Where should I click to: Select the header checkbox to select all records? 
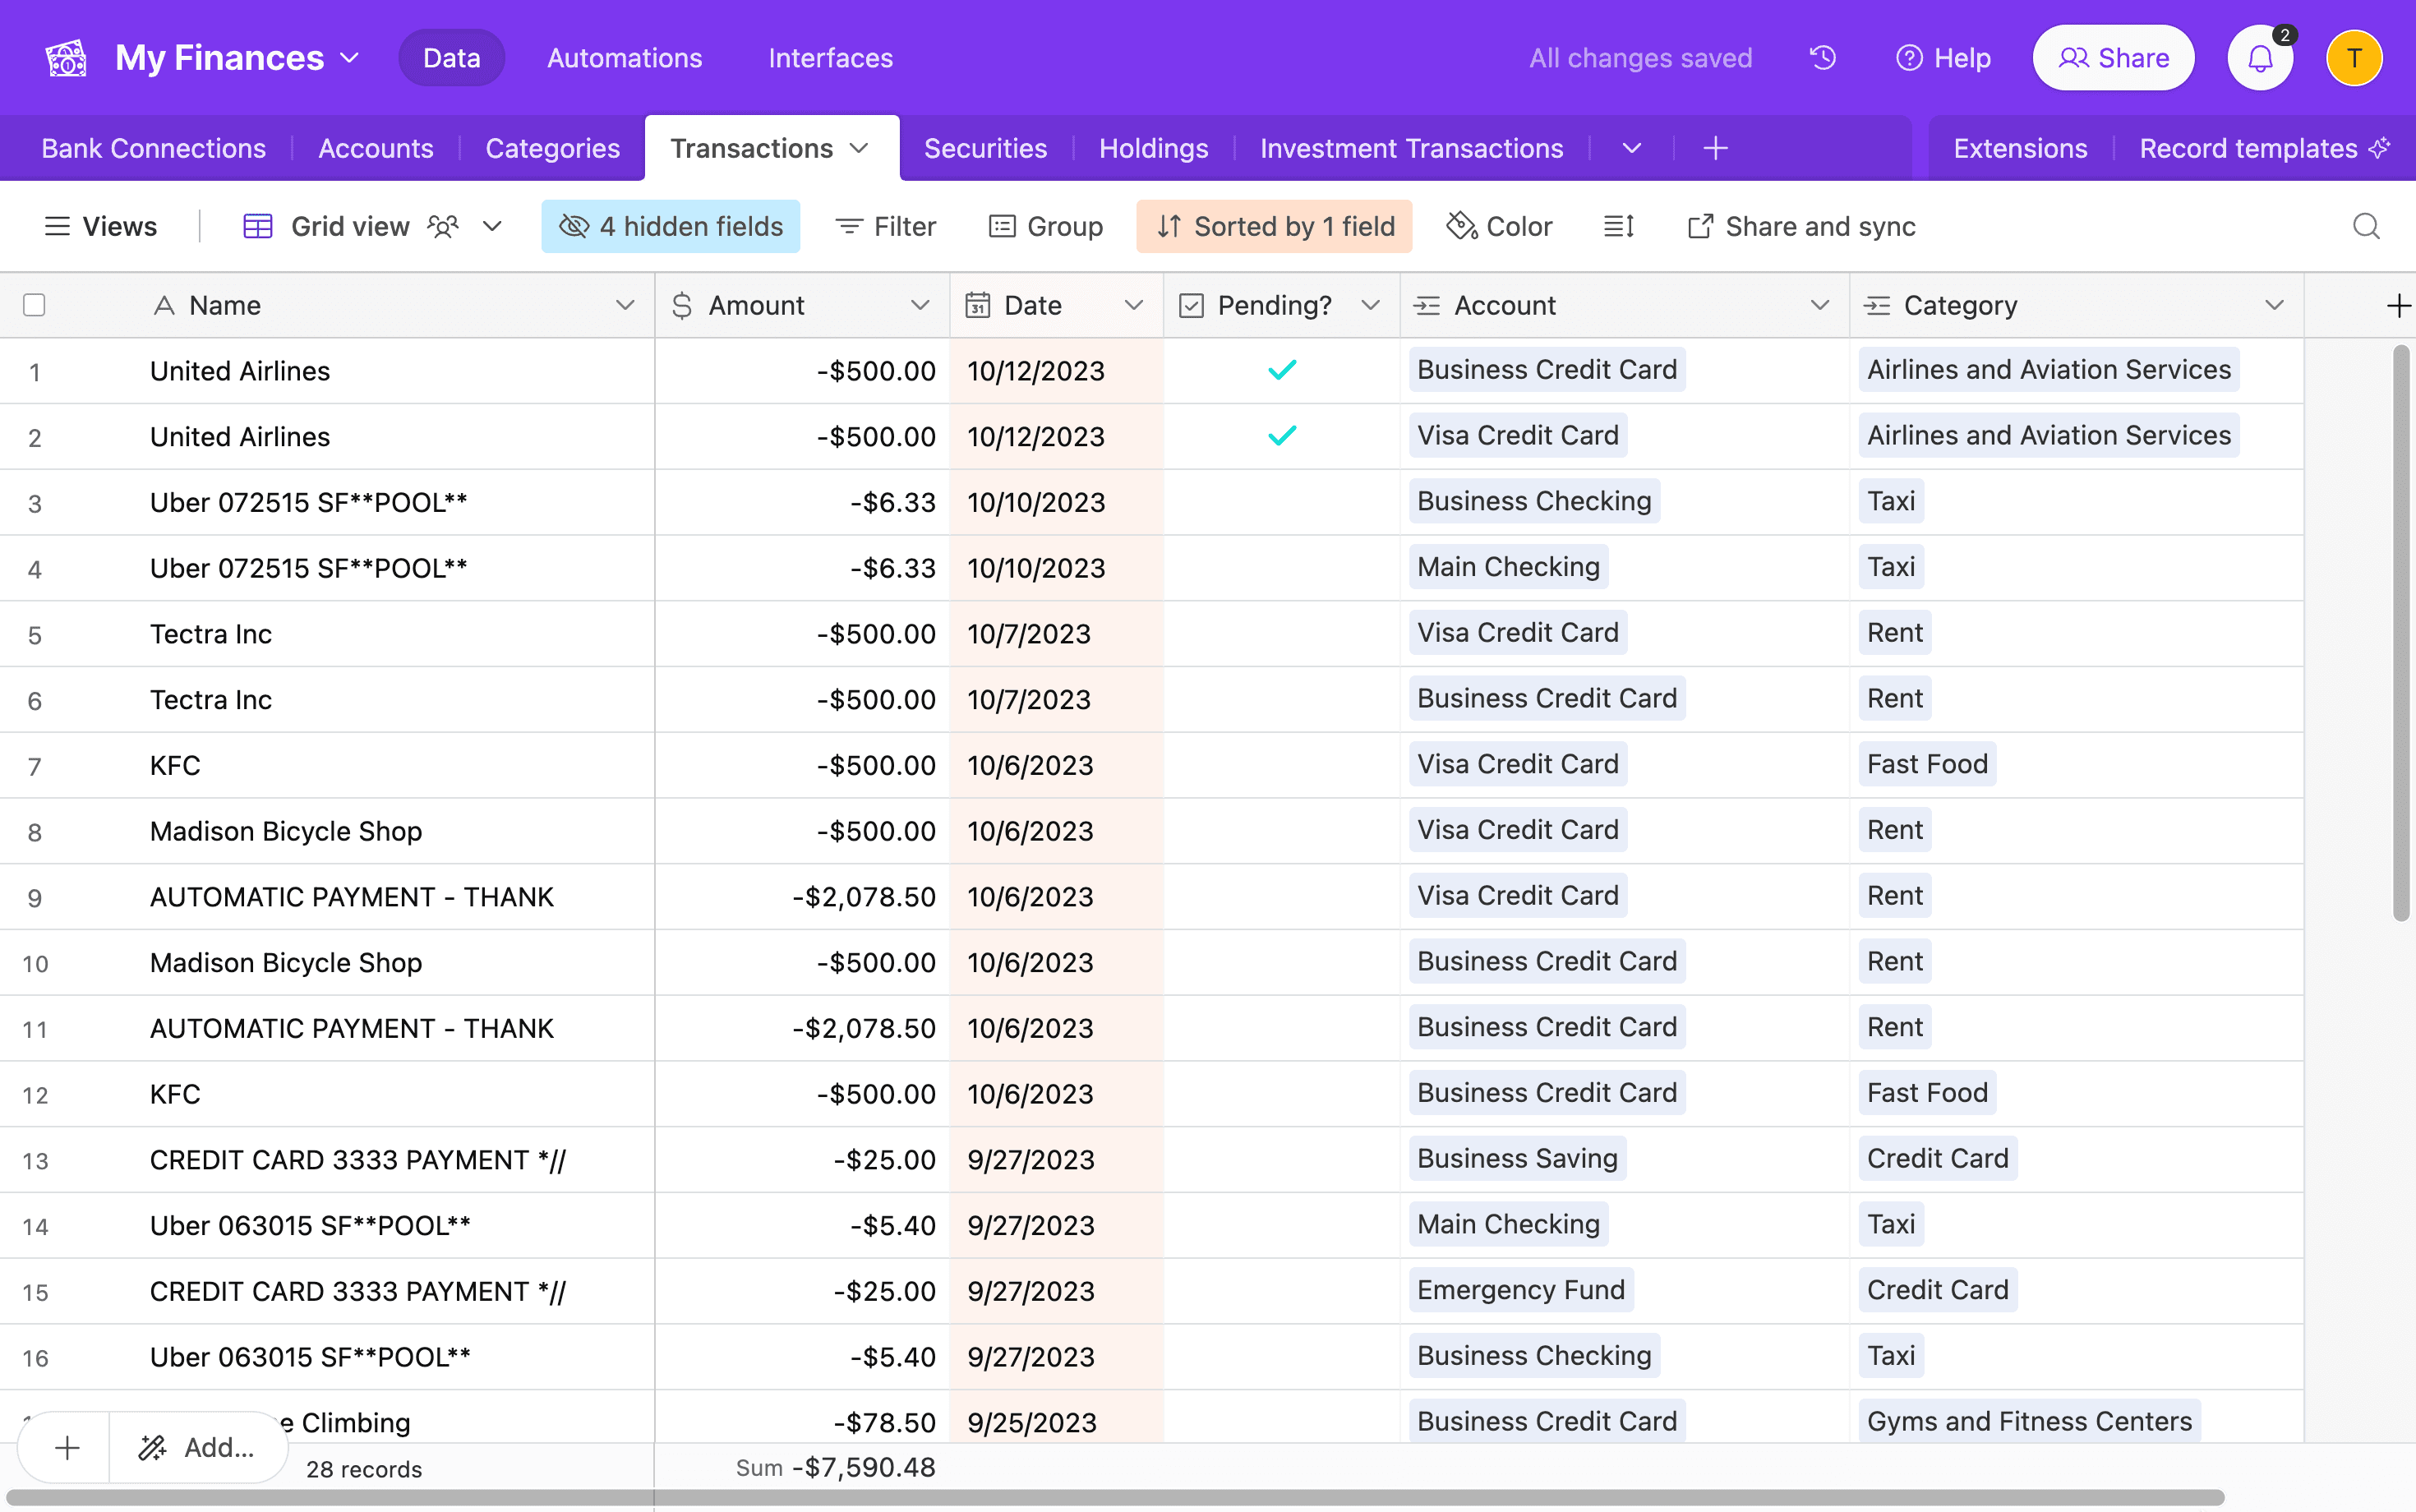34,304
